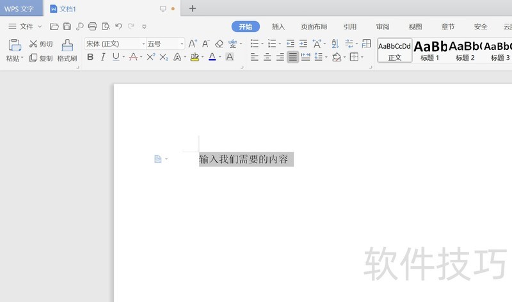Click the Print icon

tap(92, 26)
